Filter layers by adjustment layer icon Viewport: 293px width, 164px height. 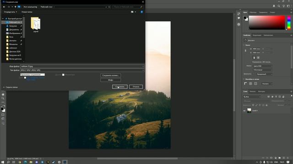(x=272, y=97)
